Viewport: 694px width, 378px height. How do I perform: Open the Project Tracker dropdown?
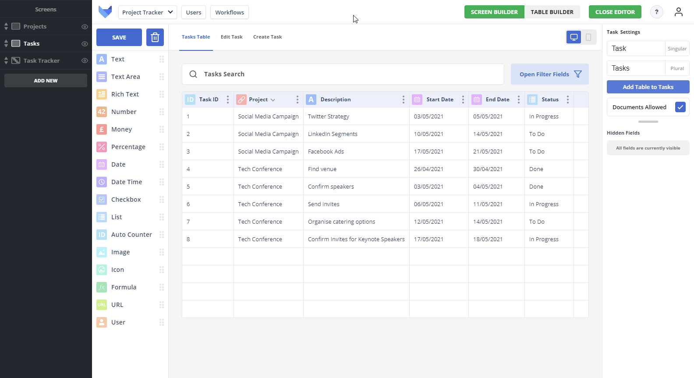(x=148, y=12)
